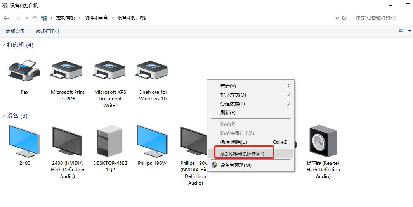
Task: Collapse the 设备 (8) group
Action: click(x=3, y=116)
